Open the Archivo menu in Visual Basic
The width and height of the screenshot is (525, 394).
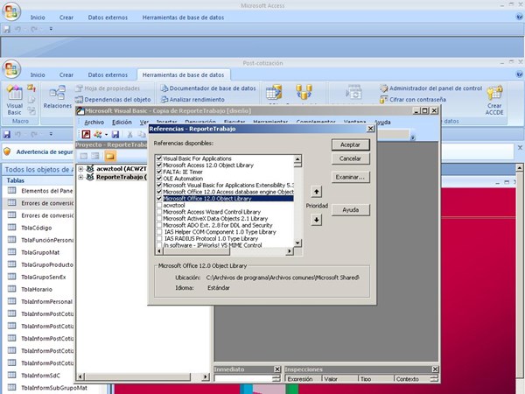tap(94, 123)
